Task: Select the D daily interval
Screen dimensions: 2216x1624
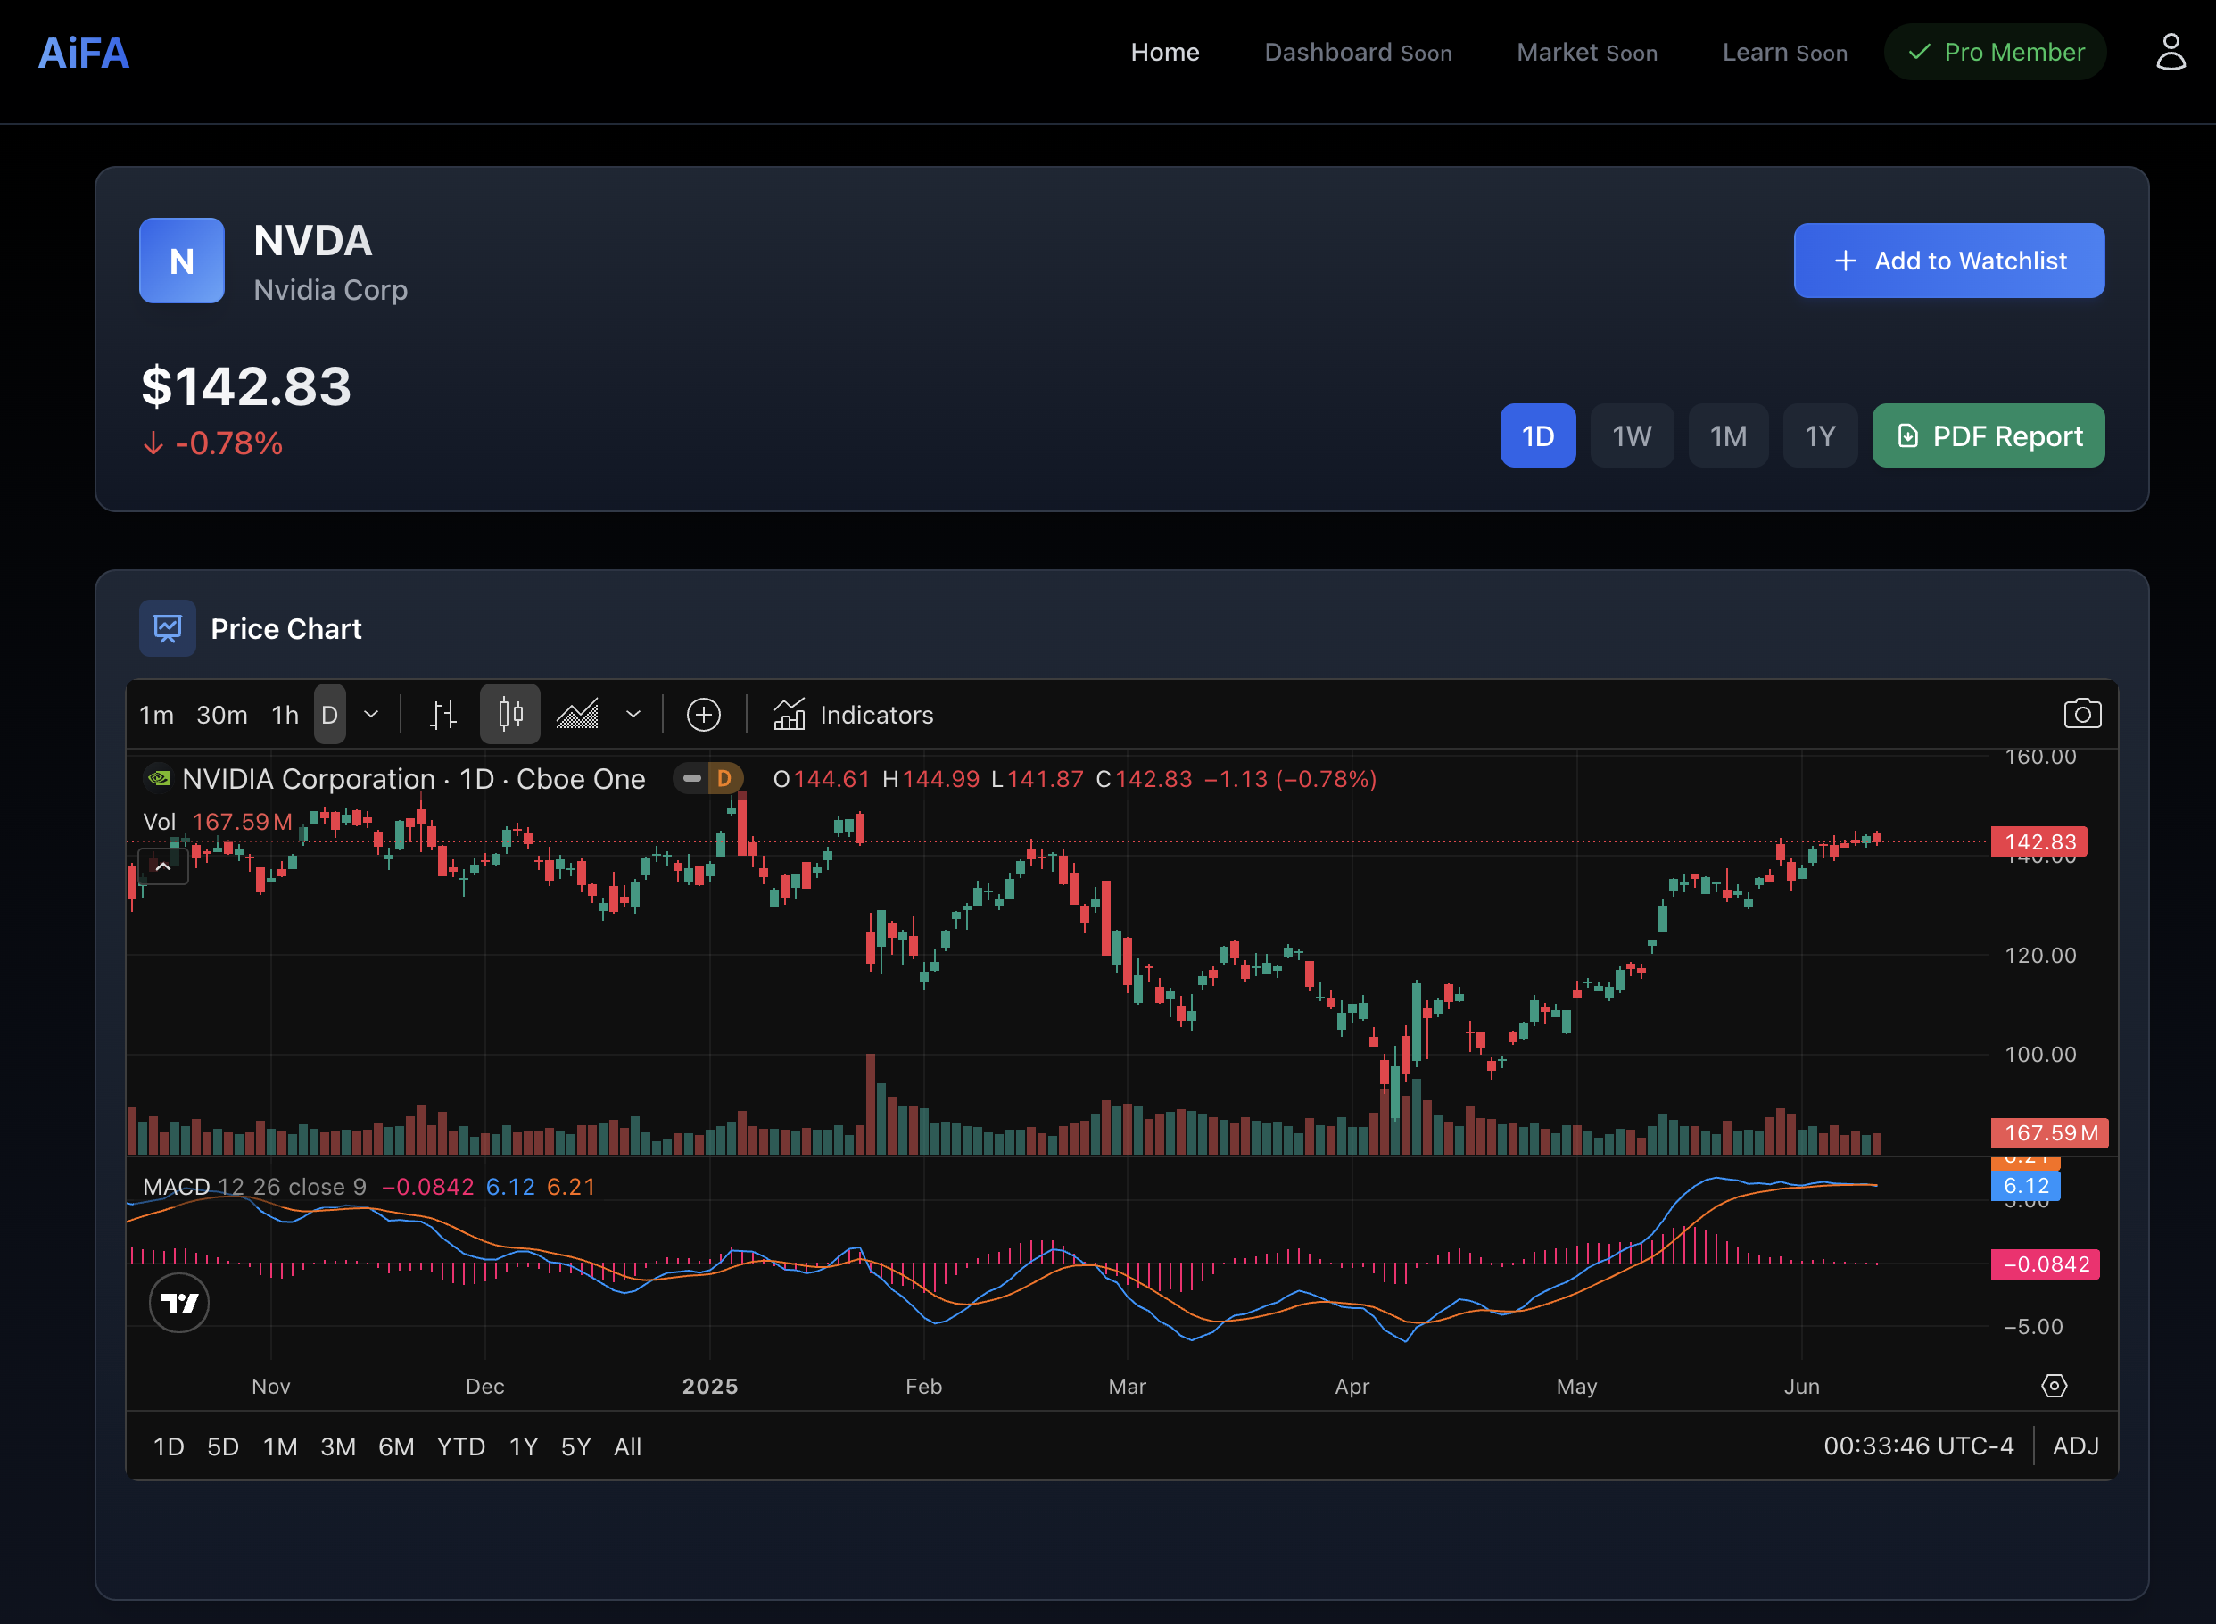Action: (x=330, y=715)
